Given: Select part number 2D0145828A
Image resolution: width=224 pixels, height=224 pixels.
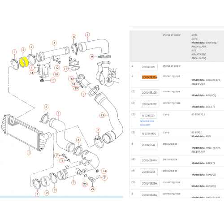Looking at the screenshot, I should coord(149,195).
